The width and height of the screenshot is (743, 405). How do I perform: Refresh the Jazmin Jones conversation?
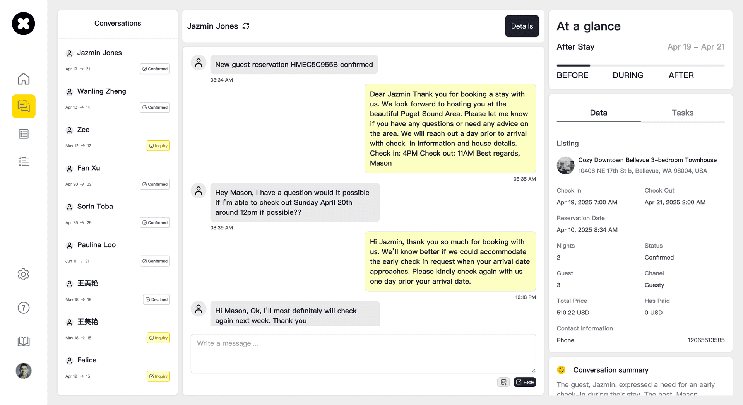246,26
